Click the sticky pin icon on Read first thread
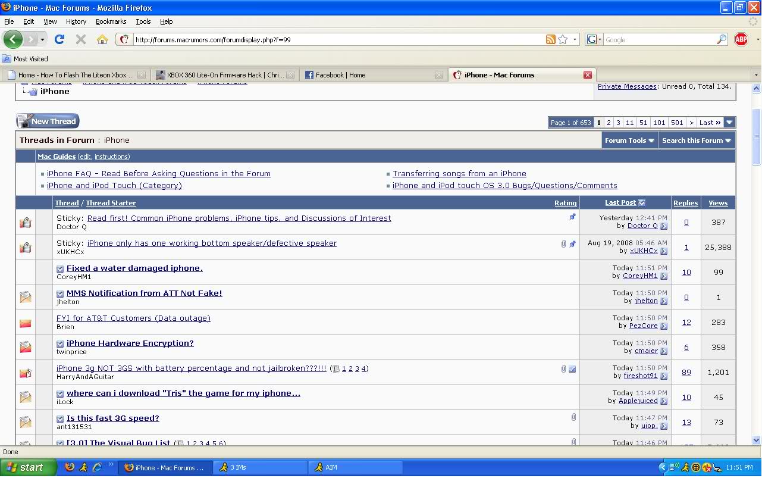This screenshot has width=762, height=478. coord(572,217)
